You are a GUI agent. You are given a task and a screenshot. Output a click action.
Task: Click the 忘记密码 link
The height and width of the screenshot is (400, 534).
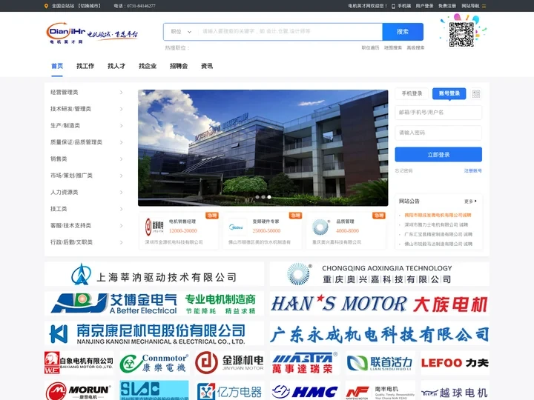coord(403,171)
